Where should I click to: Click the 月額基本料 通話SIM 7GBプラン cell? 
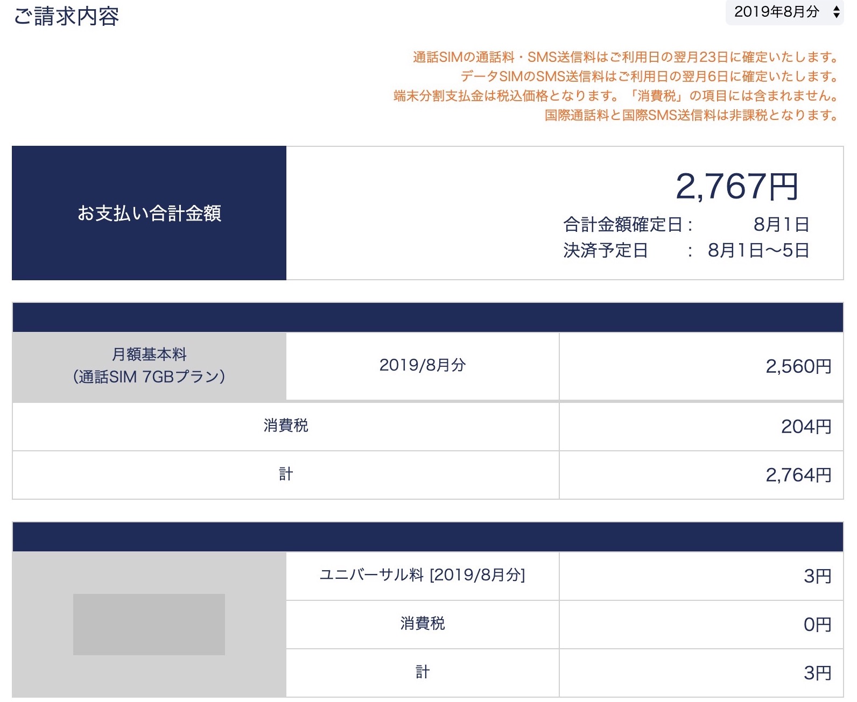(149, 366)
